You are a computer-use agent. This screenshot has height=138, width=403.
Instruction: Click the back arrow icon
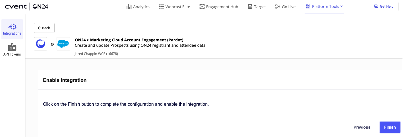point(39,28)
